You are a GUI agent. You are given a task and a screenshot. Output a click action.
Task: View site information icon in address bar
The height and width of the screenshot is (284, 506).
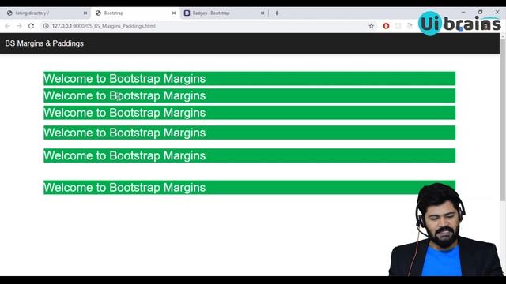click(46, 26)
